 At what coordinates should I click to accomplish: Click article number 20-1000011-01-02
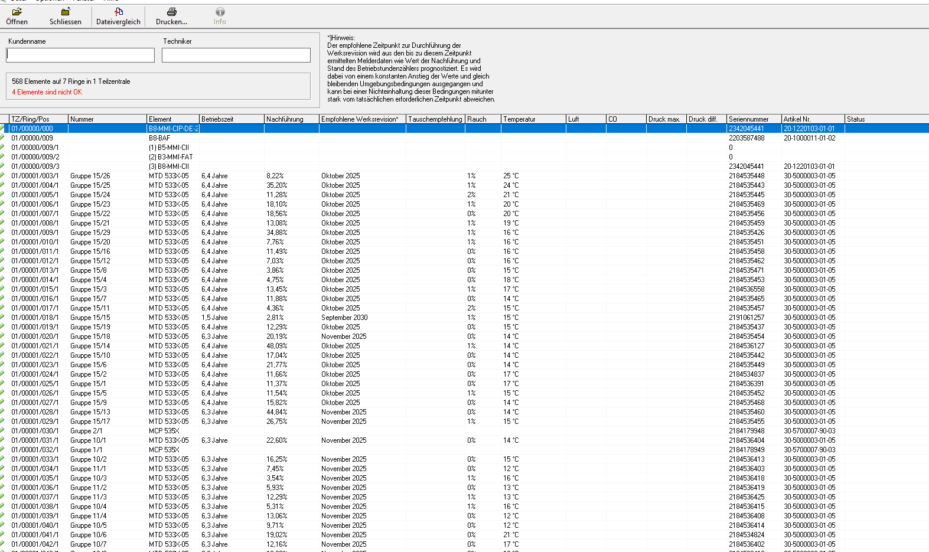(810, 138)
